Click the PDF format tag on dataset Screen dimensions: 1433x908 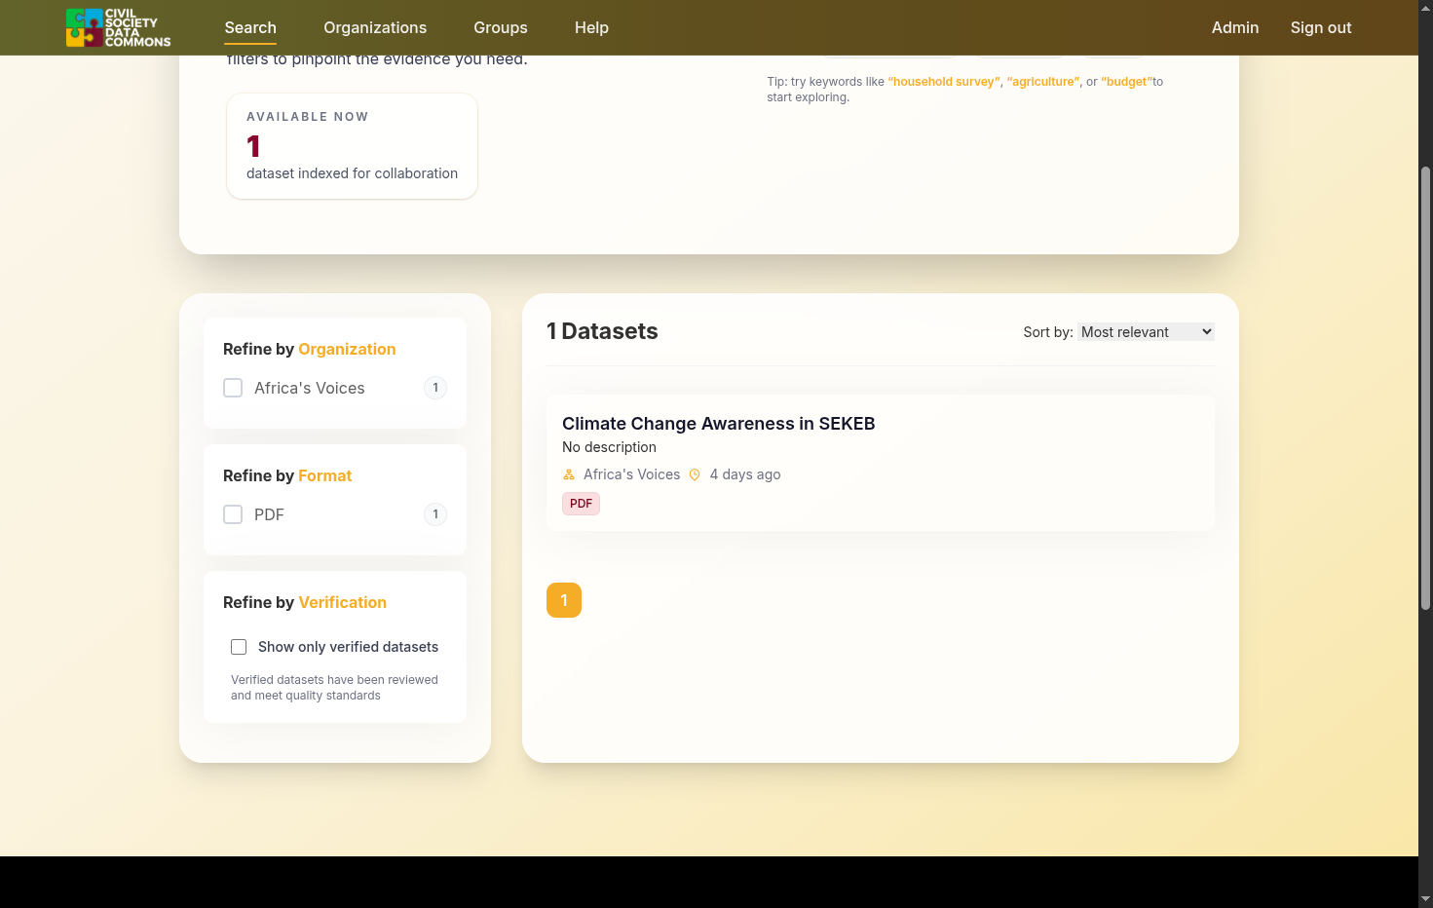581,504
